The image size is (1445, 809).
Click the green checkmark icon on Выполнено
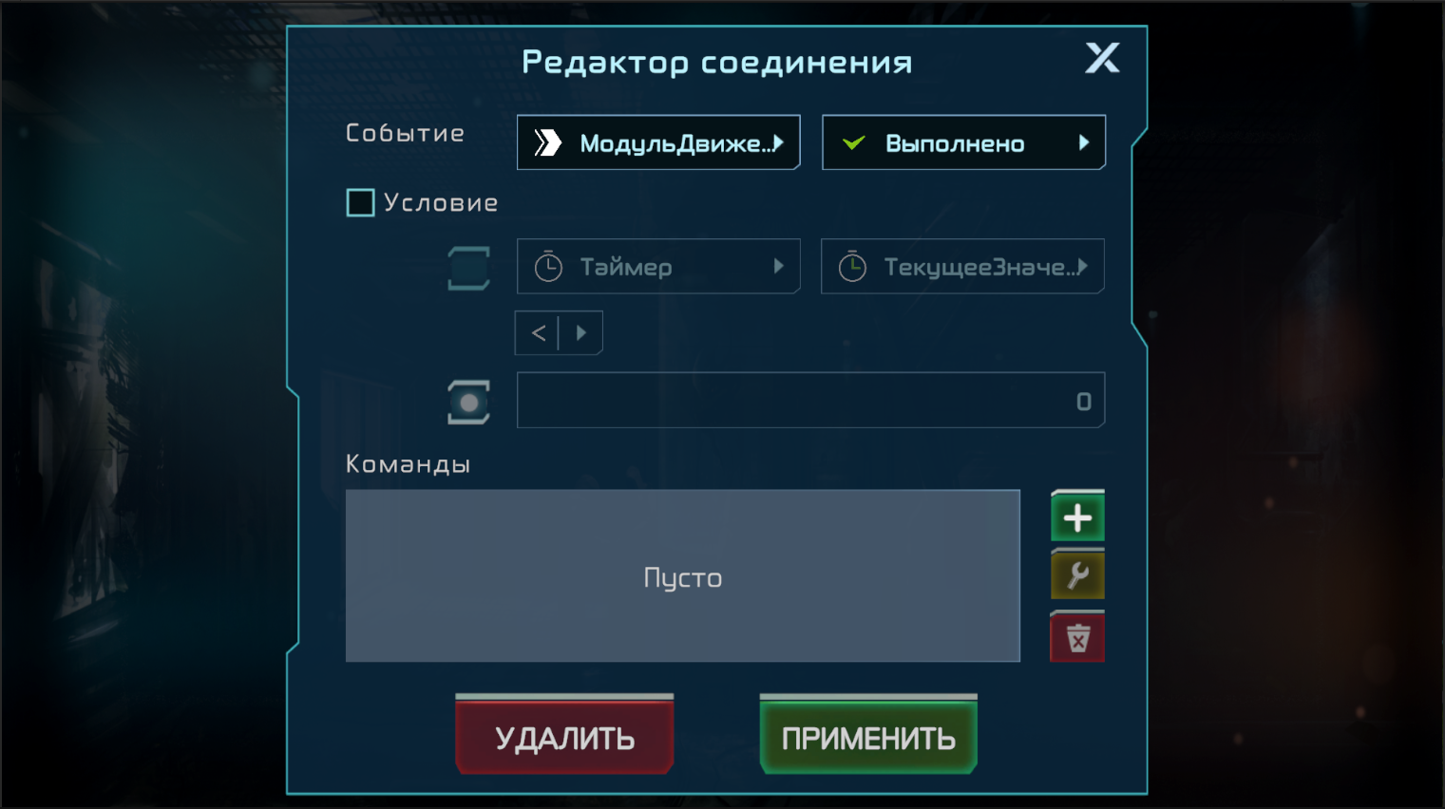(x=853, y=143)
